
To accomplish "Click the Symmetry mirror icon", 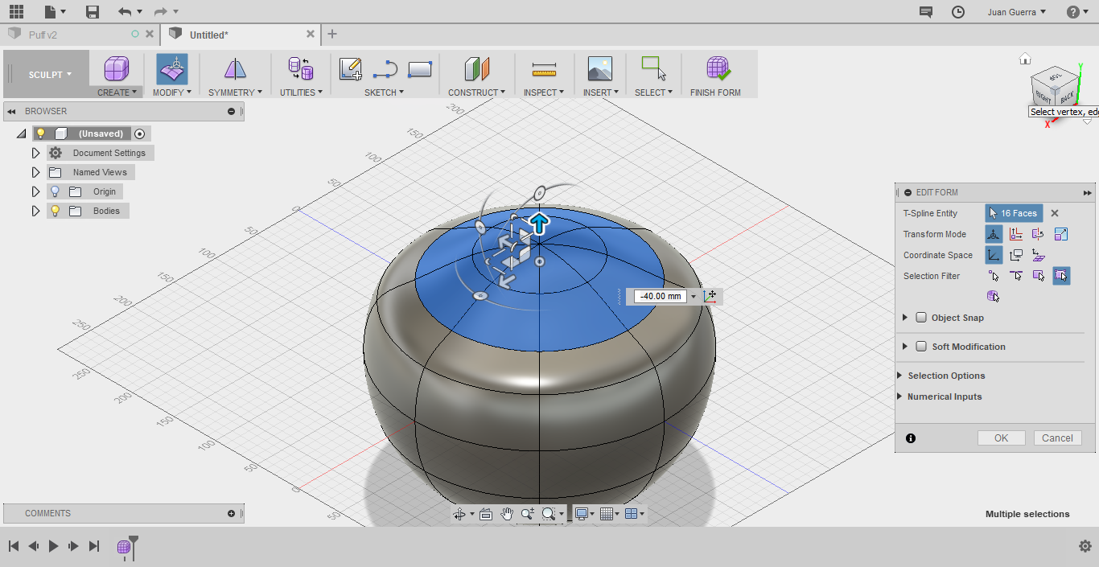I will 235,69.
